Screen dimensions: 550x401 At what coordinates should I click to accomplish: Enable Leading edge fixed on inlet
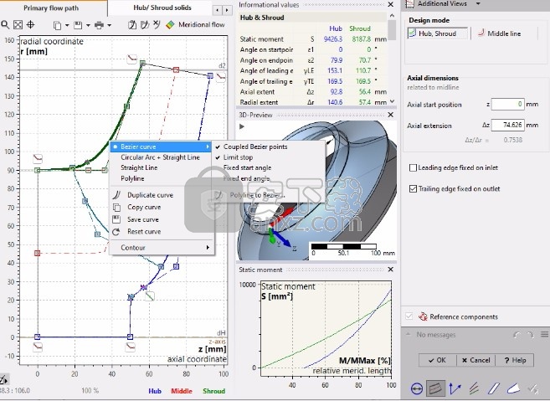[x=413, y=167]
